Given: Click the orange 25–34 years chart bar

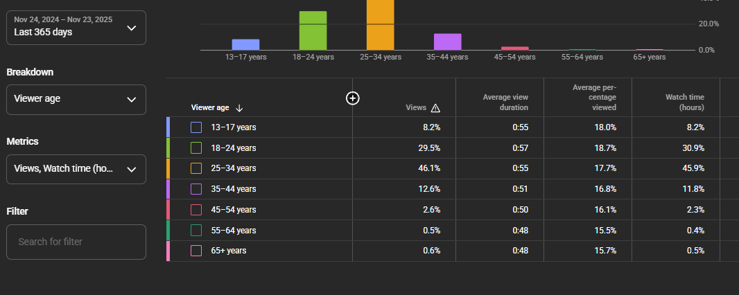Looking at the screenshot, I should (380, 25).
